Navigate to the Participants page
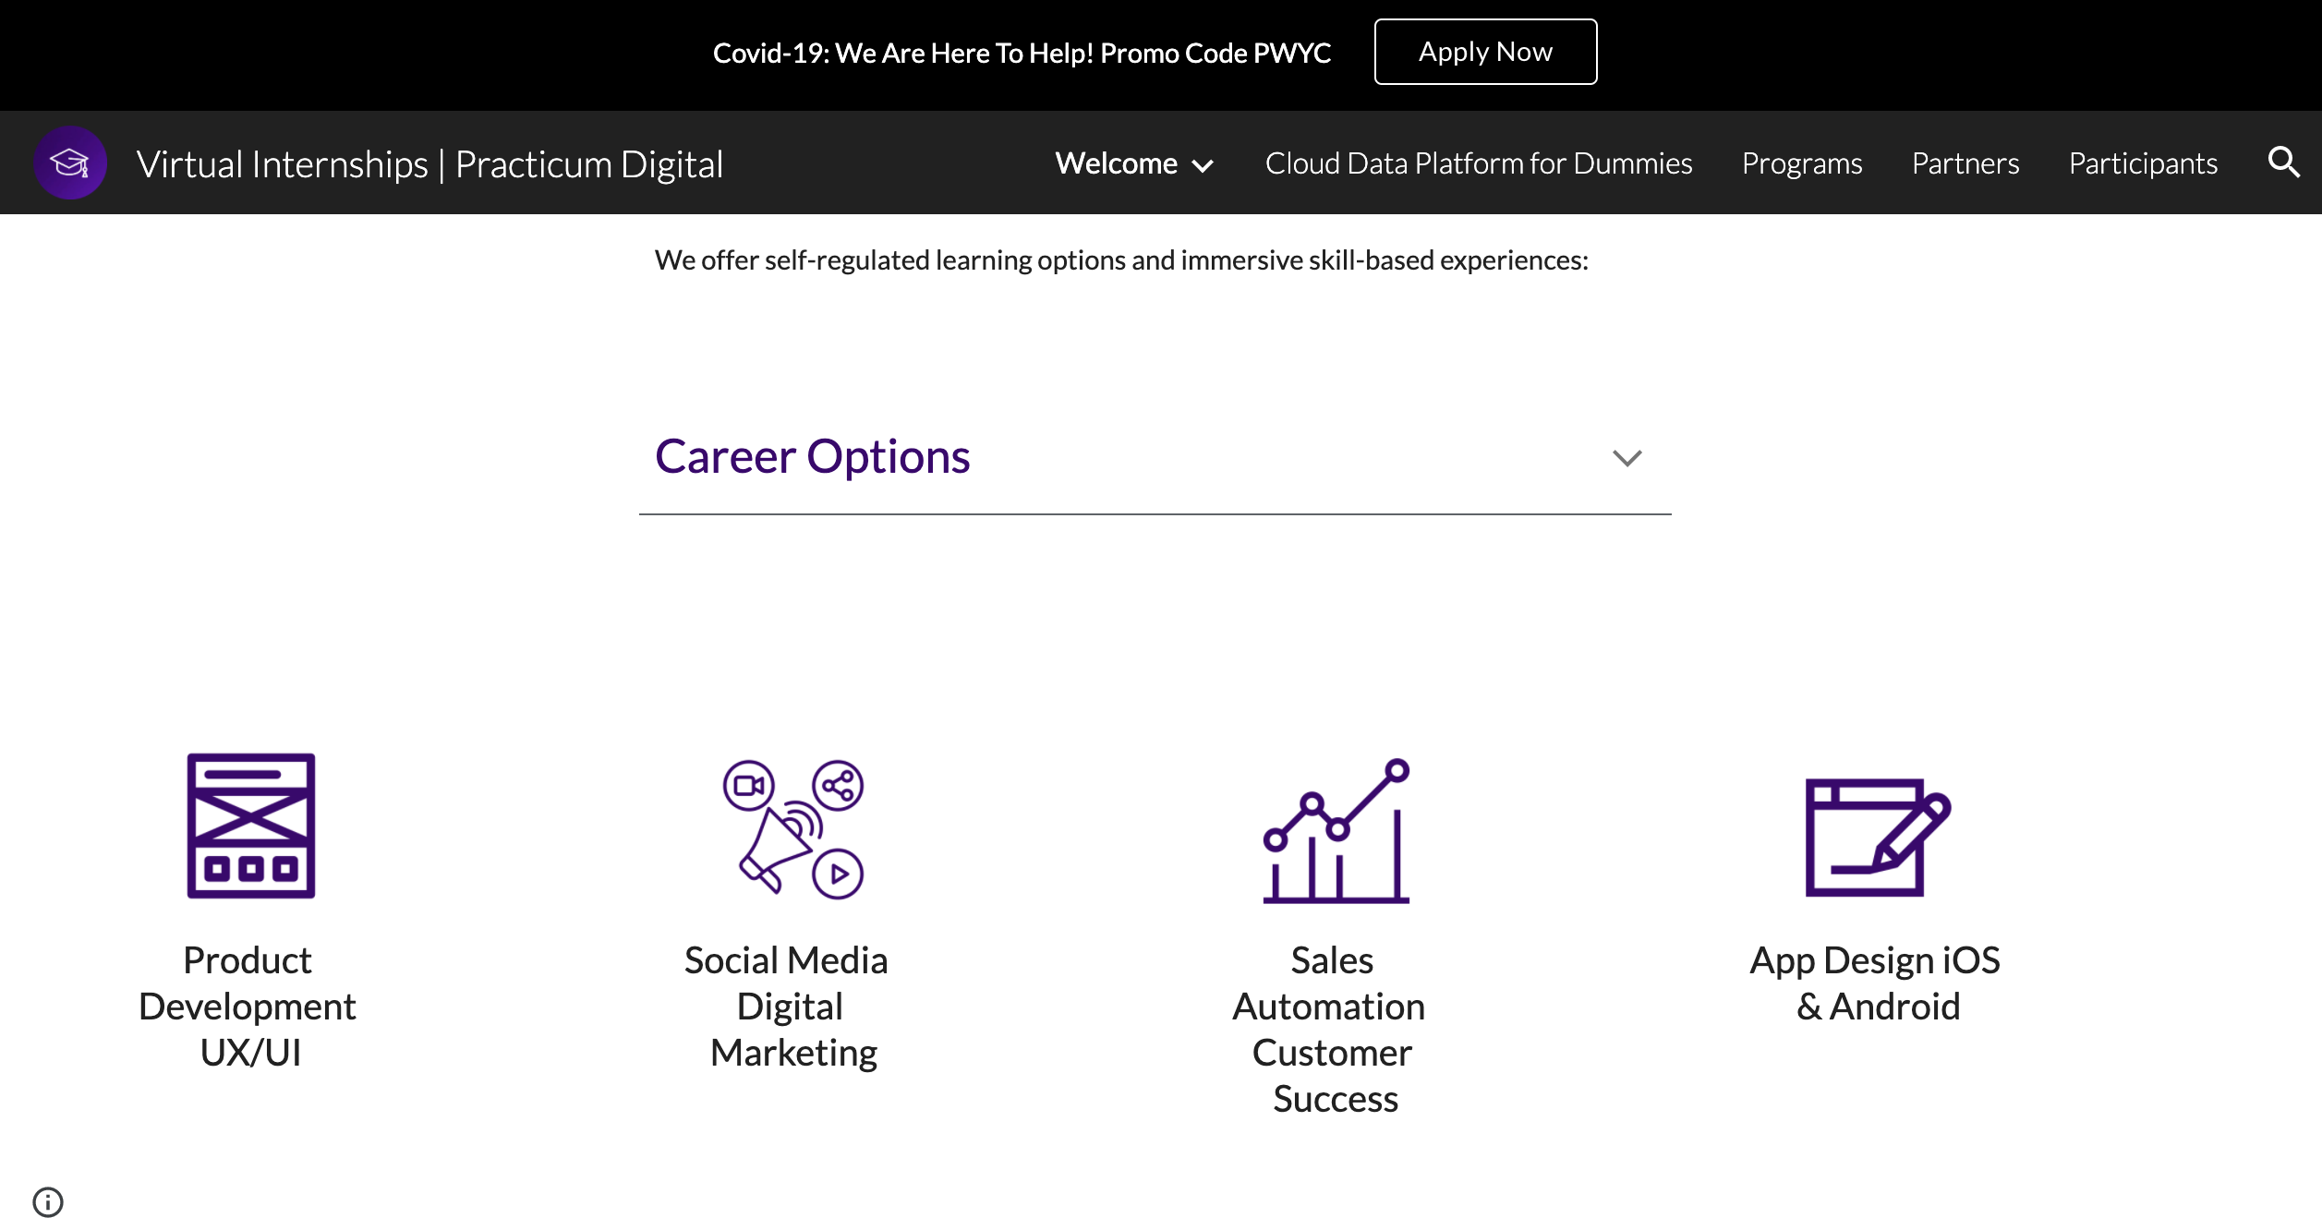Image resolution: width=2322 pixels, height=1230 pixels. [2142, 163]
